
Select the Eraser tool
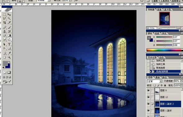[5, 35]
